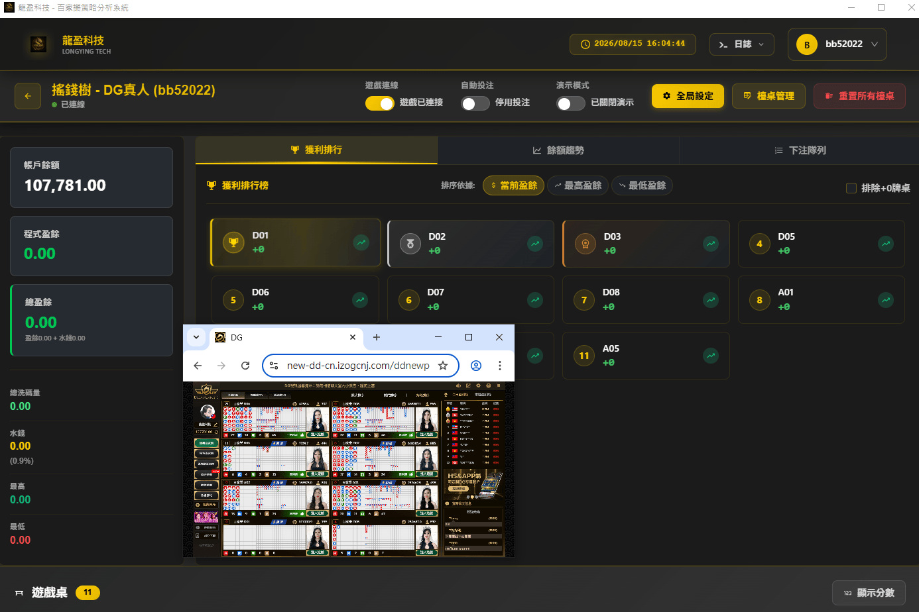View site information in the DG address bar
This screenshot has width=919, height=612.
tap(274, 366)
